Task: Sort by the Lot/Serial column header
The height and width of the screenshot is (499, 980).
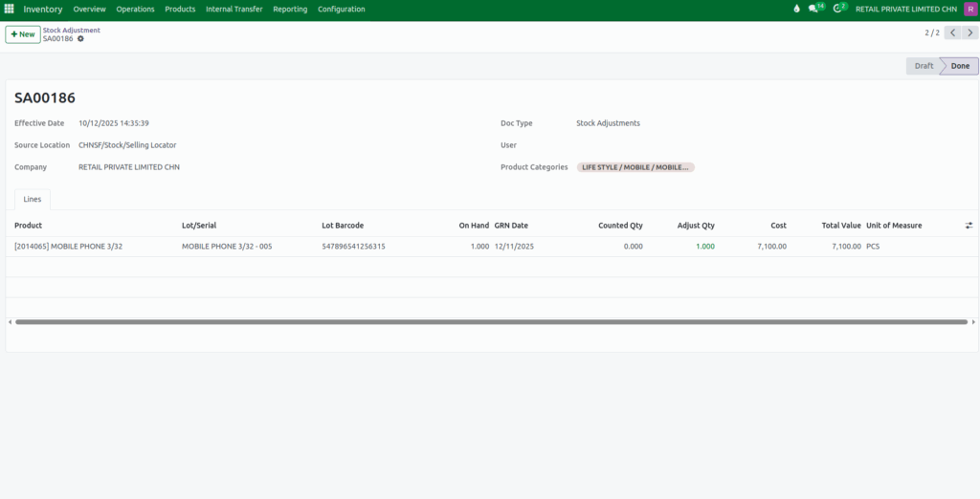Action: (199, 226)
